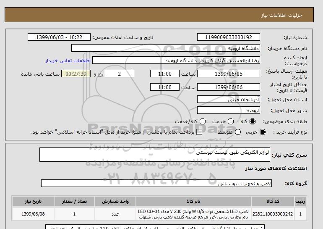Click the نام کالا column header
323x229 pixels.
click(193, 202)
